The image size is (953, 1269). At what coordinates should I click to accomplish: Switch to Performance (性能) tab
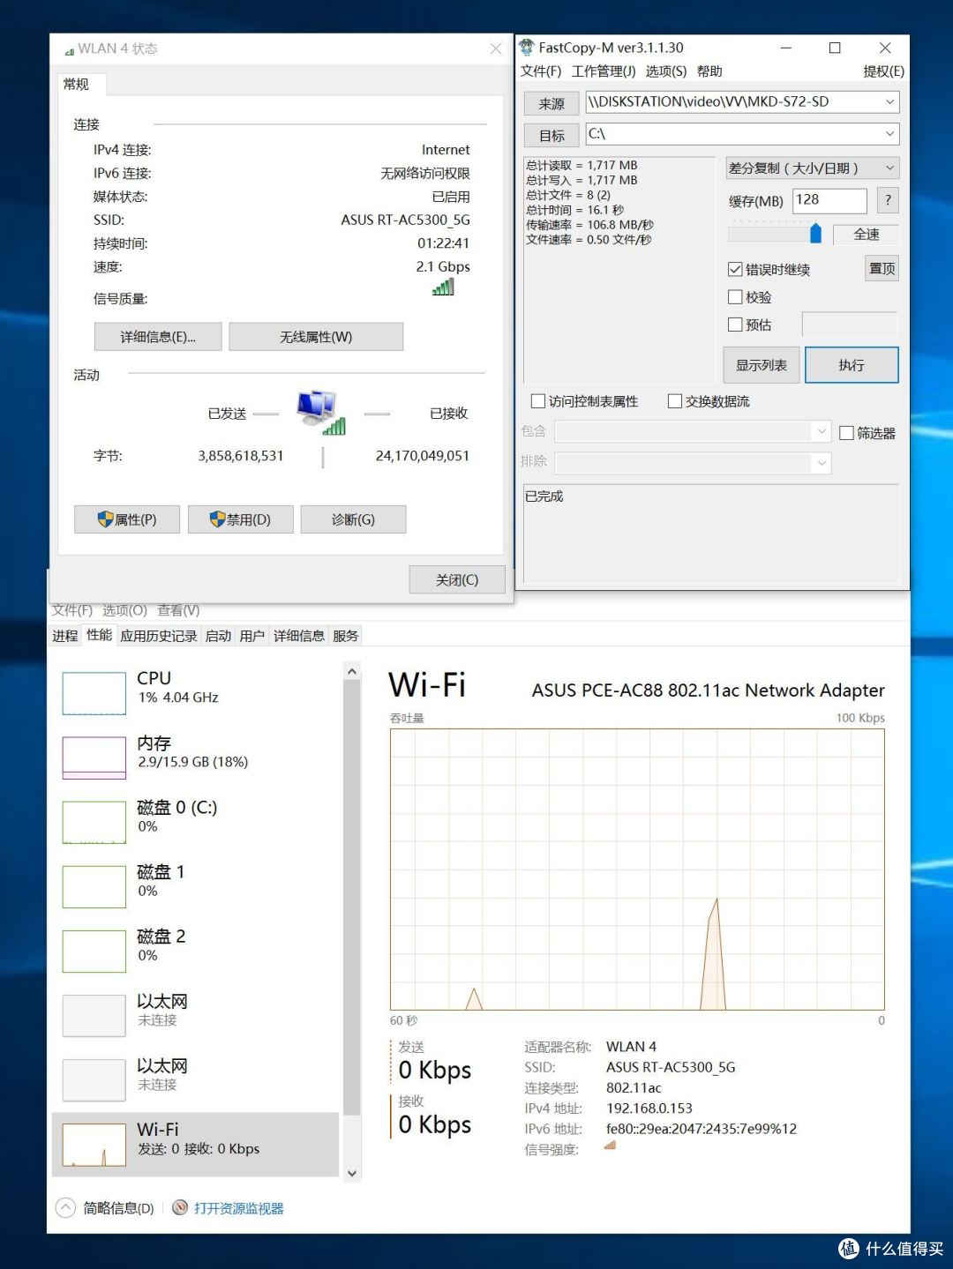pyautogui.click(x=100, y=635)
